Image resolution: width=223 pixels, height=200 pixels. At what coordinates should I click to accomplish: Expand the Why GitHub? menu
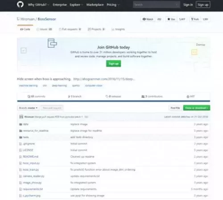point(38,5)
